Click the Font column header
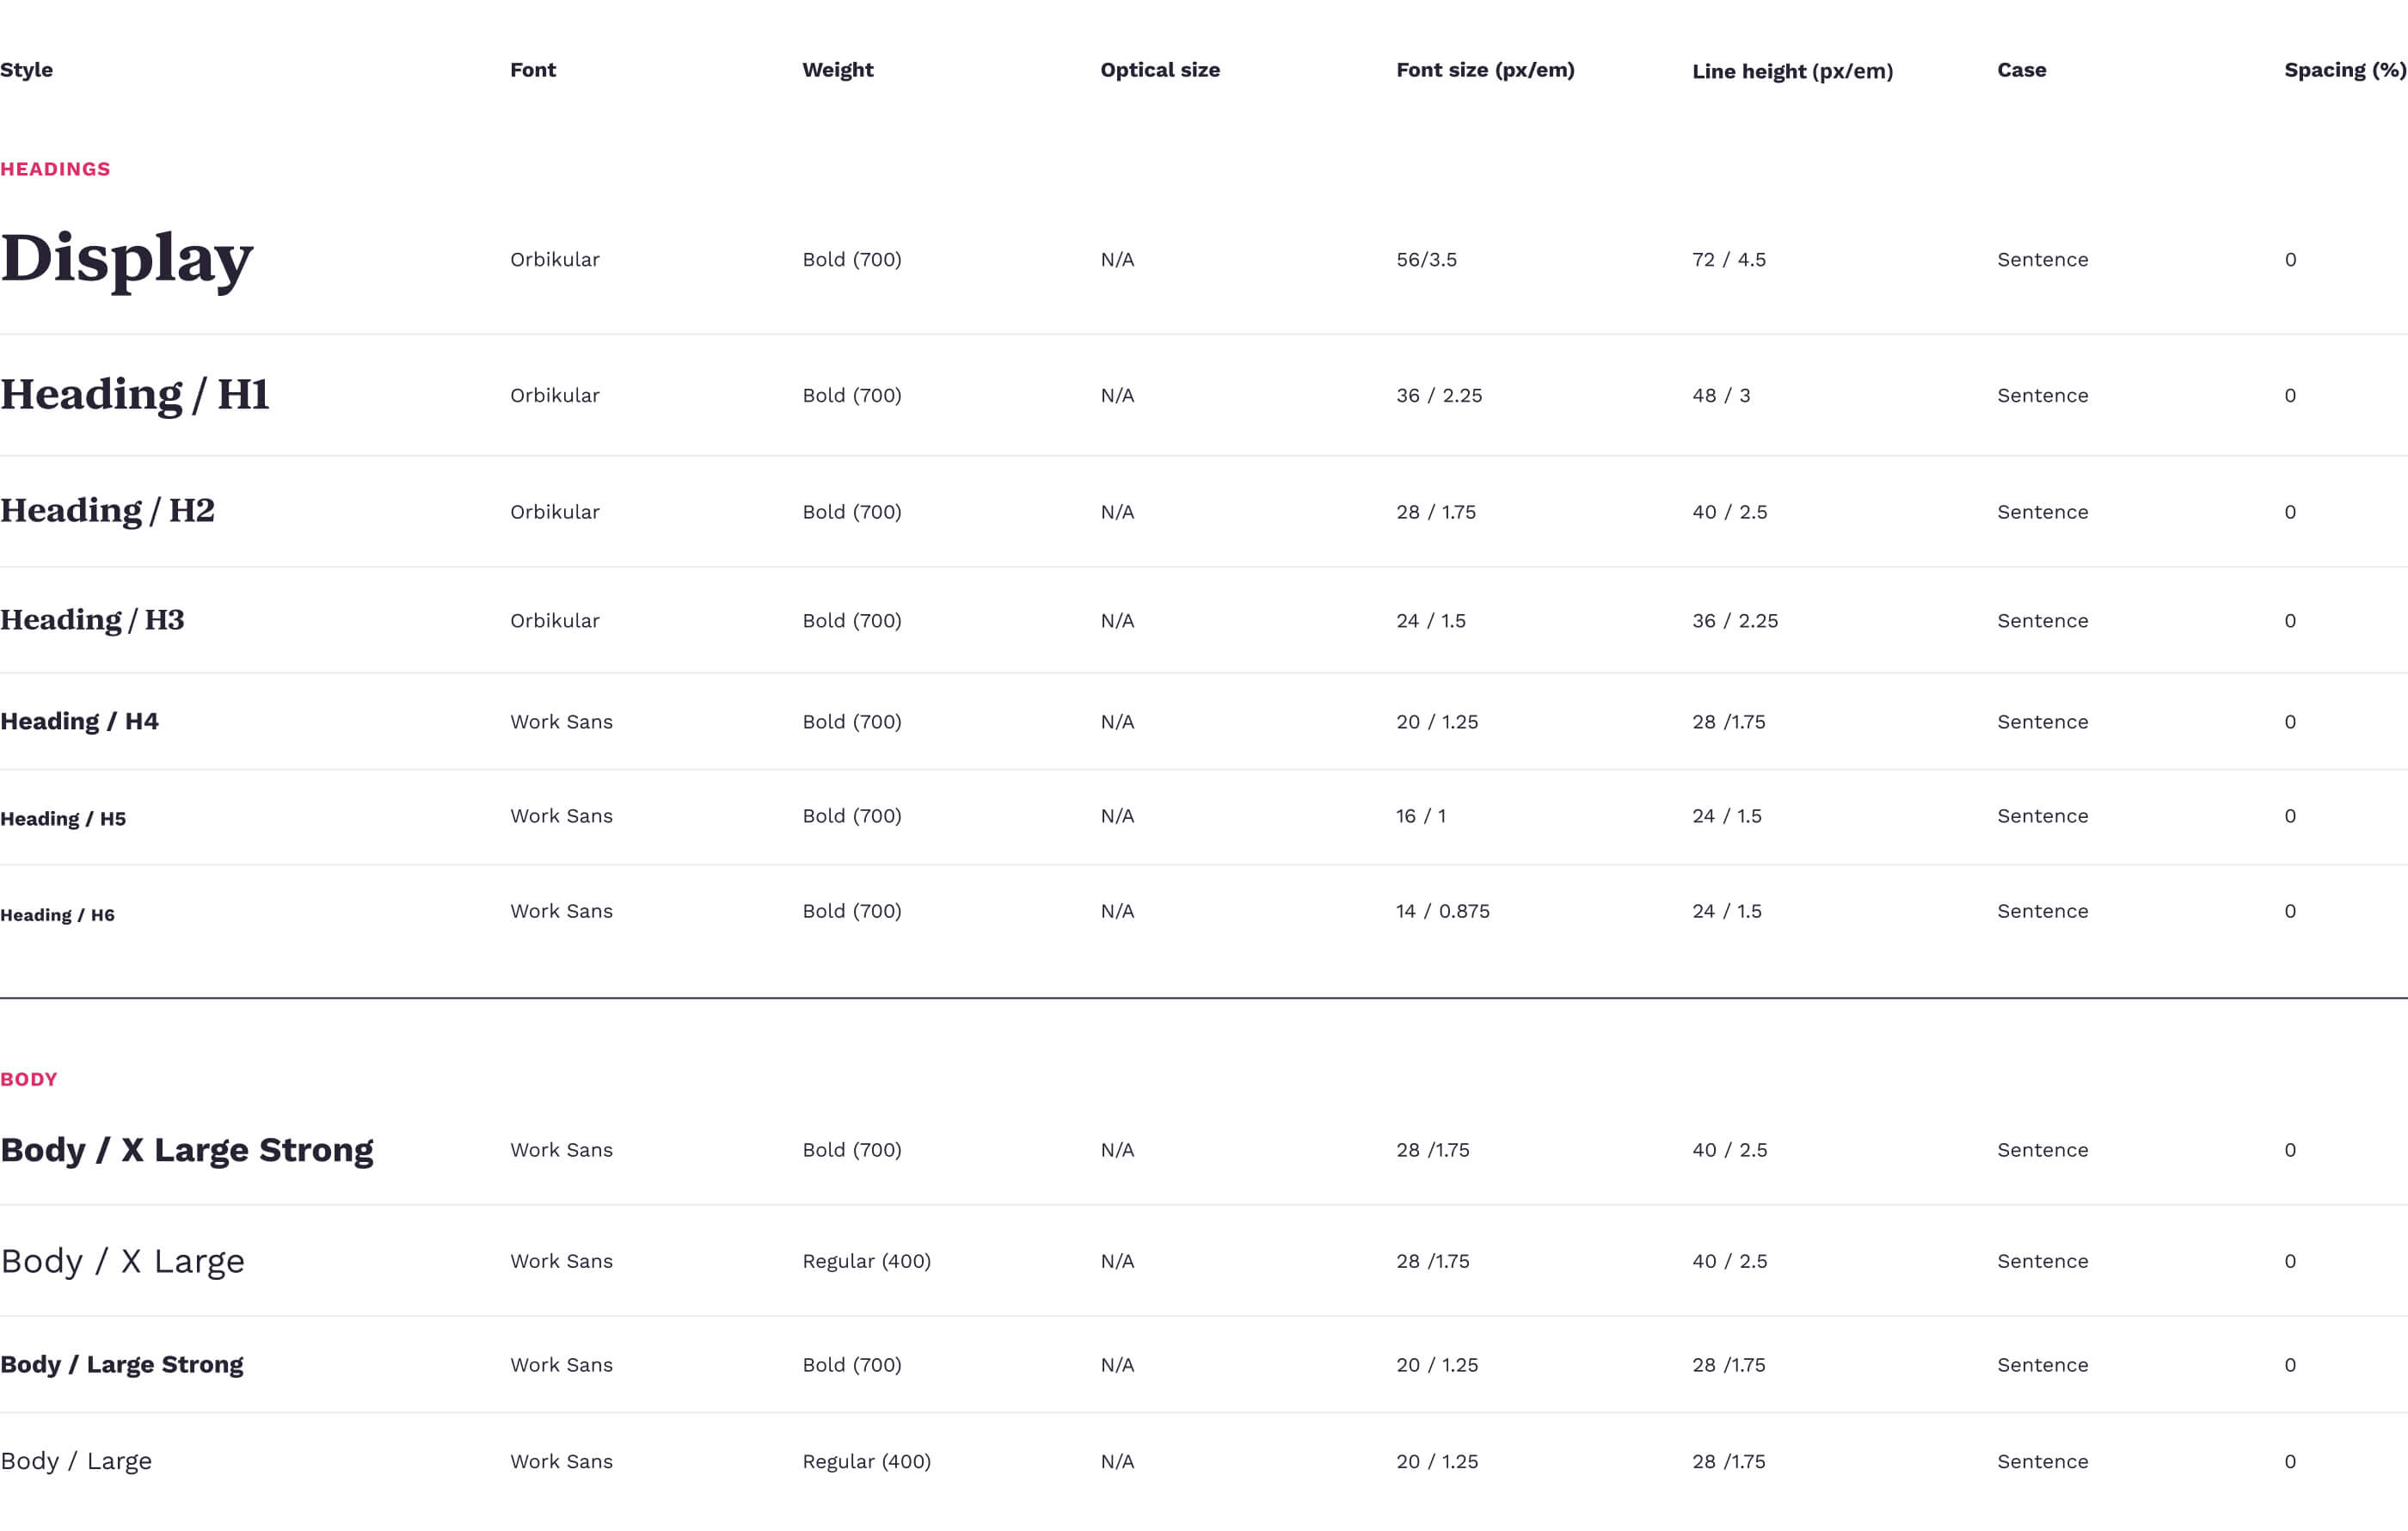The height and width of the screenshot is (1531, 2408). point(532,70)
